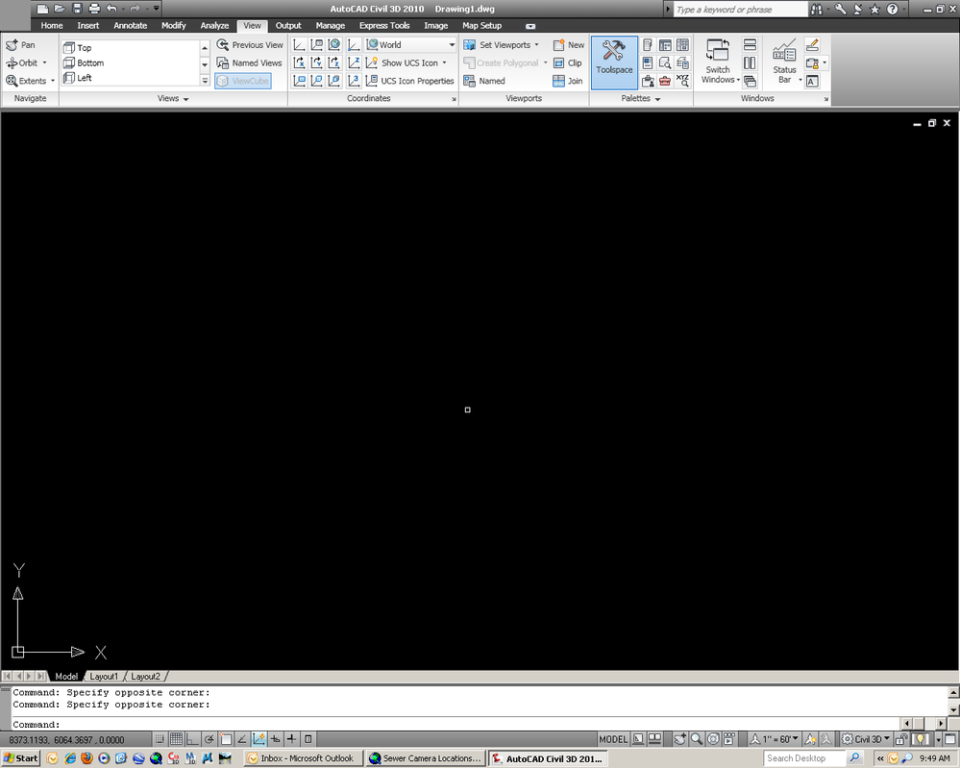Screen dimensions: 960x768
Task: Click the Search Desktop field in taskbar
Action: pos(804,758)
